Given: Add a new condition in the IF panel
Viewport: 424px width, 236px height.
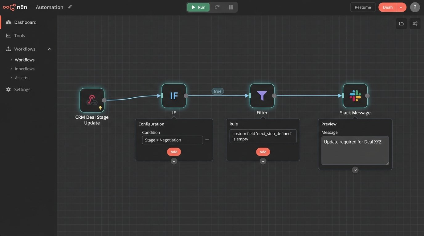Looking at the screenshot, I should coord(174,151).
